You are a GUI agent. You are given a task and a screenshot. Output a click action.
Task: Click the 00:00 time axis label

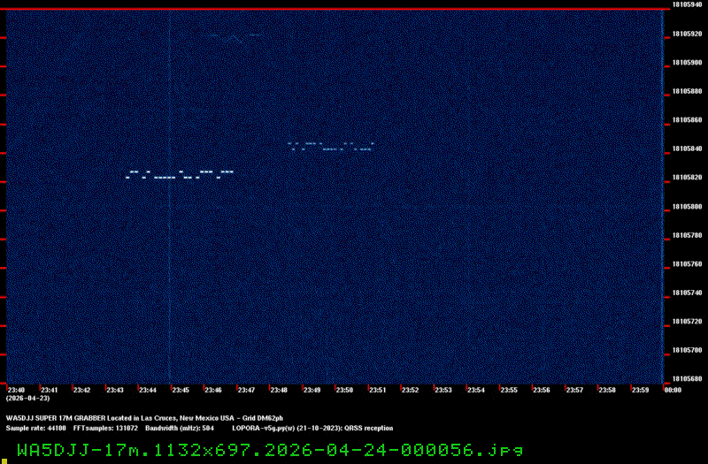673,390
